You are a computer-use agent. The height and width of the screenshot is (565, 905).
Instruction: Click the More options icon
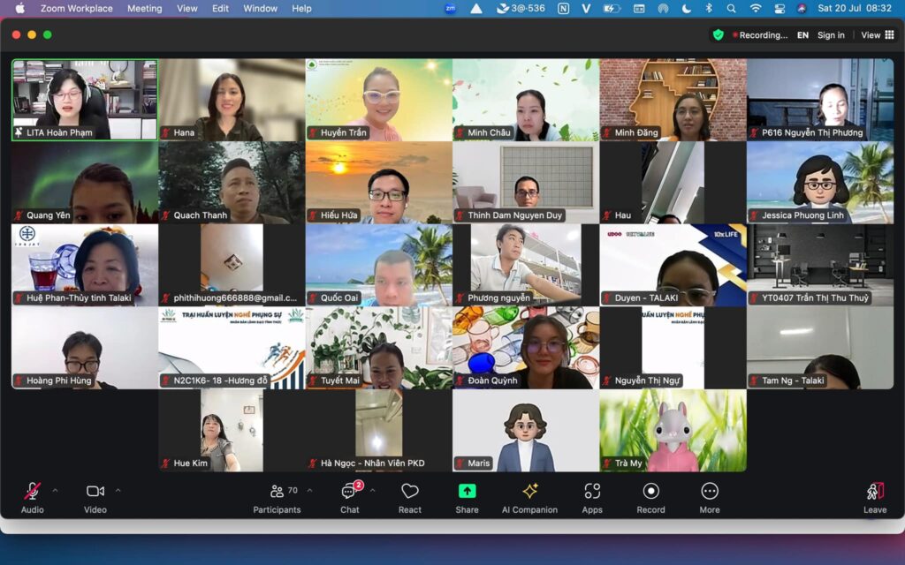pyautogui.click(x=710, y=492)
